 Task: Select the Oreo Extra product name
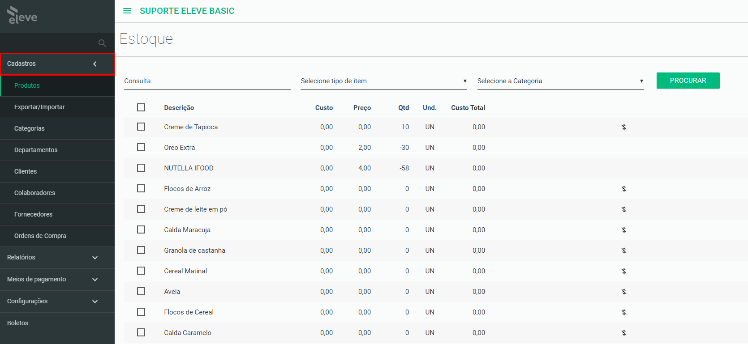pos(179,148)
